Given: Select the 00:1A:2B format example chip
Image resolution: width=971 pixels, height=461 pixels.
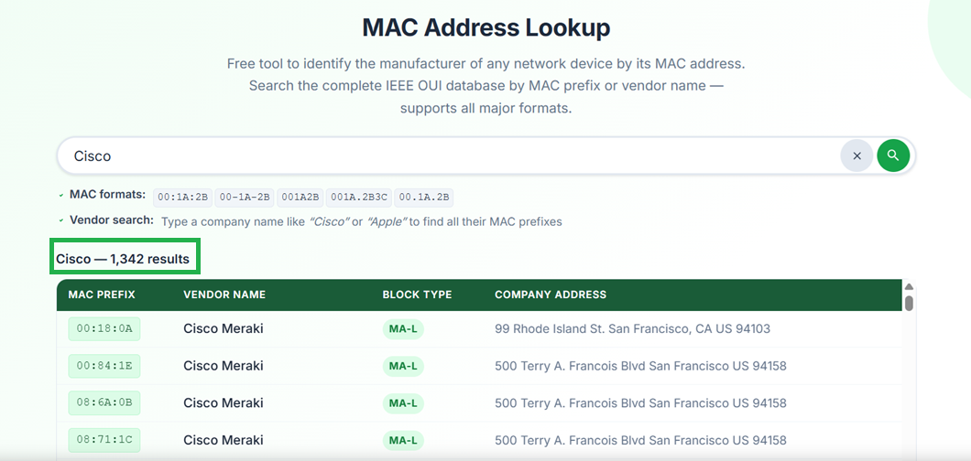Looking at the screenshot, I should point(182,198).
